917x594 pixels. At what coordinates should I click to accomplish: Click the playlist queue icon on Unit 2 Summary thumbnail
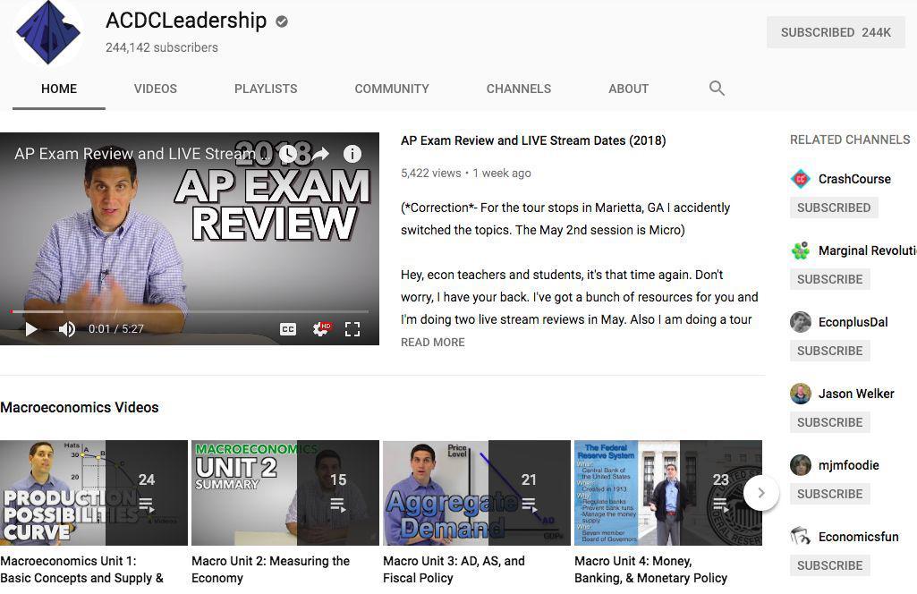(x=338, y=504)
